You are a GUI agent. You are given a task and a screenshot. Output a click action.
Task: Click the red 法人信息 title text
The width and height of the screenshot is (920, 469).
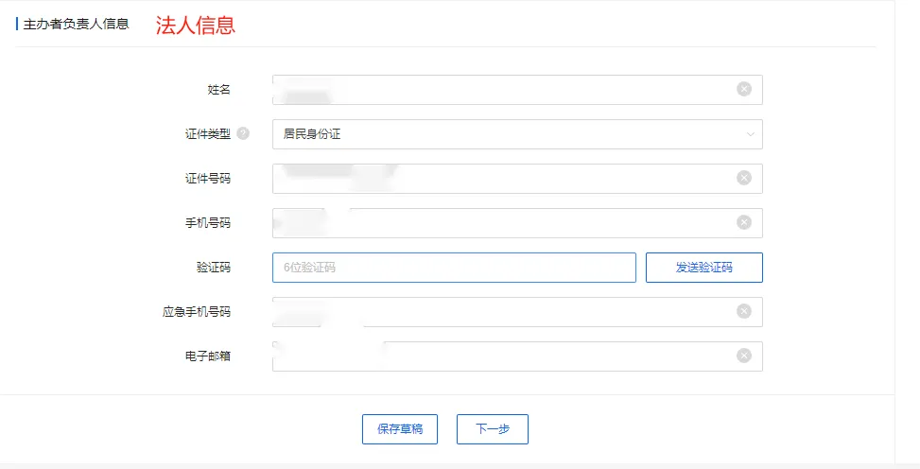pyautogui.click(x=195, y=25)
